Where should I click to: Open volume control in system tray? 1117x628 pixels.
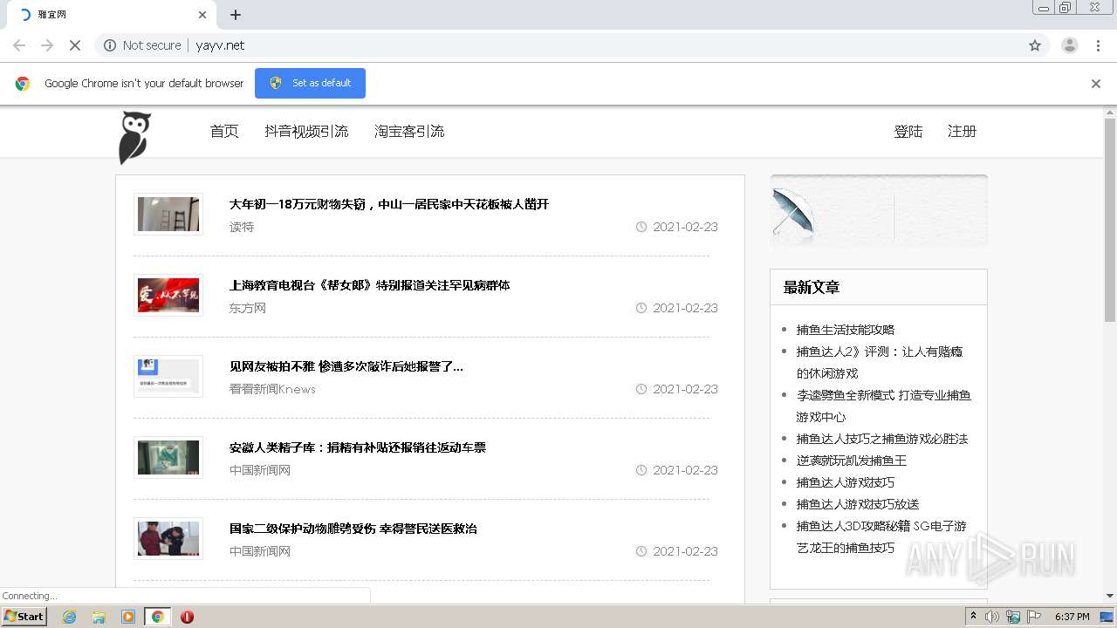tap(992, 617)
